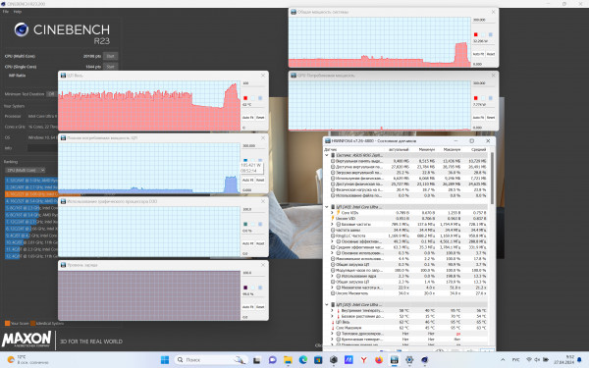Show hidden system tray icons chevron
The width and height of the screenshot is (589, 368).
click(503, 360)
